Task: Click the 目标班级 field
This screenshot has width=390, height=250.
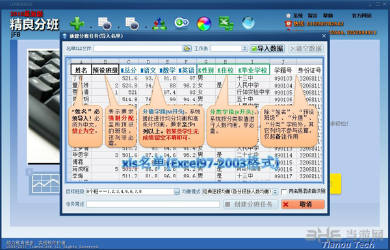Action: [x=130, y=192]
